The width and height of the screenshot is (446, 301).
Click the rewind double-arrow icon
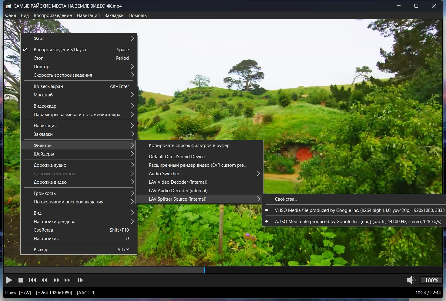[44, 280]
